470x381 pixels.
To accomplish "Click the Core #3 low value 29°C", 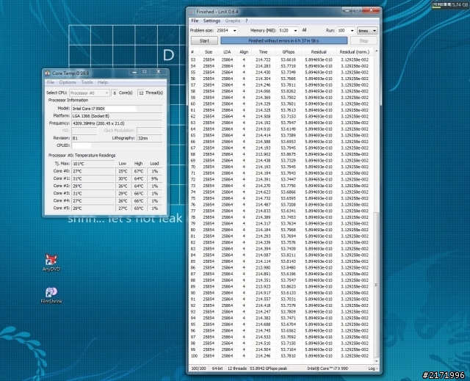I will [x=123, y=194].
